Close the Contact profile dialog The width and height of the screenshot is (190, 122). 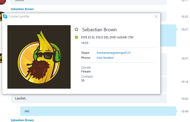(x=156, y=16)
